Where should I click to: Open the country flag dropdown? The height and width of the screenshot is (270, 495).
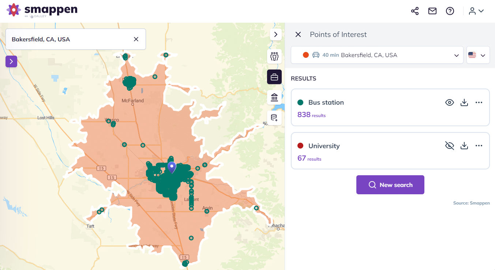[x=478, y=55]
